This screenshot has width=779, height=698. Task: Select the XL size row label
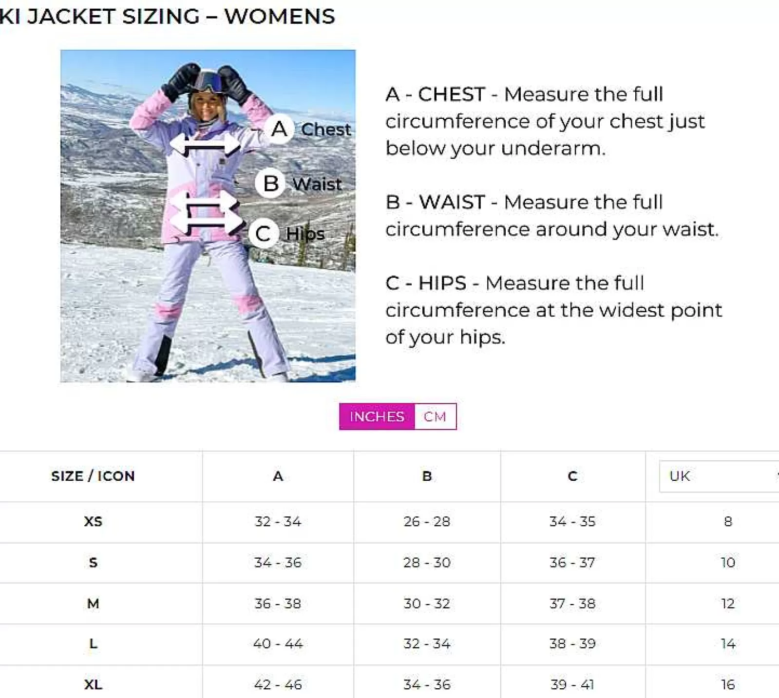[93, 685]
